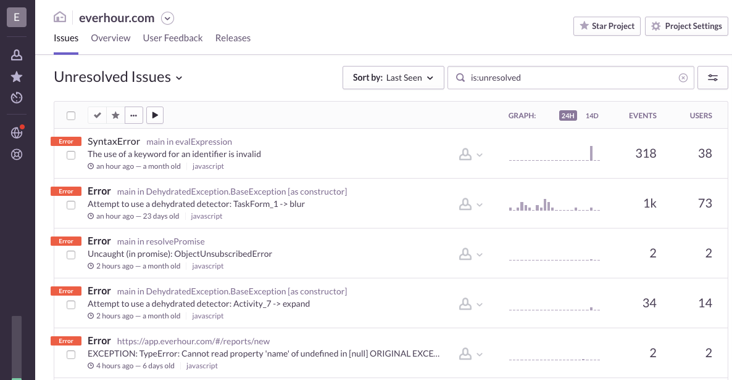This screenshot has height=380, width=732.
Task: Switch to the Overview tab
Action: coord(110,38)
